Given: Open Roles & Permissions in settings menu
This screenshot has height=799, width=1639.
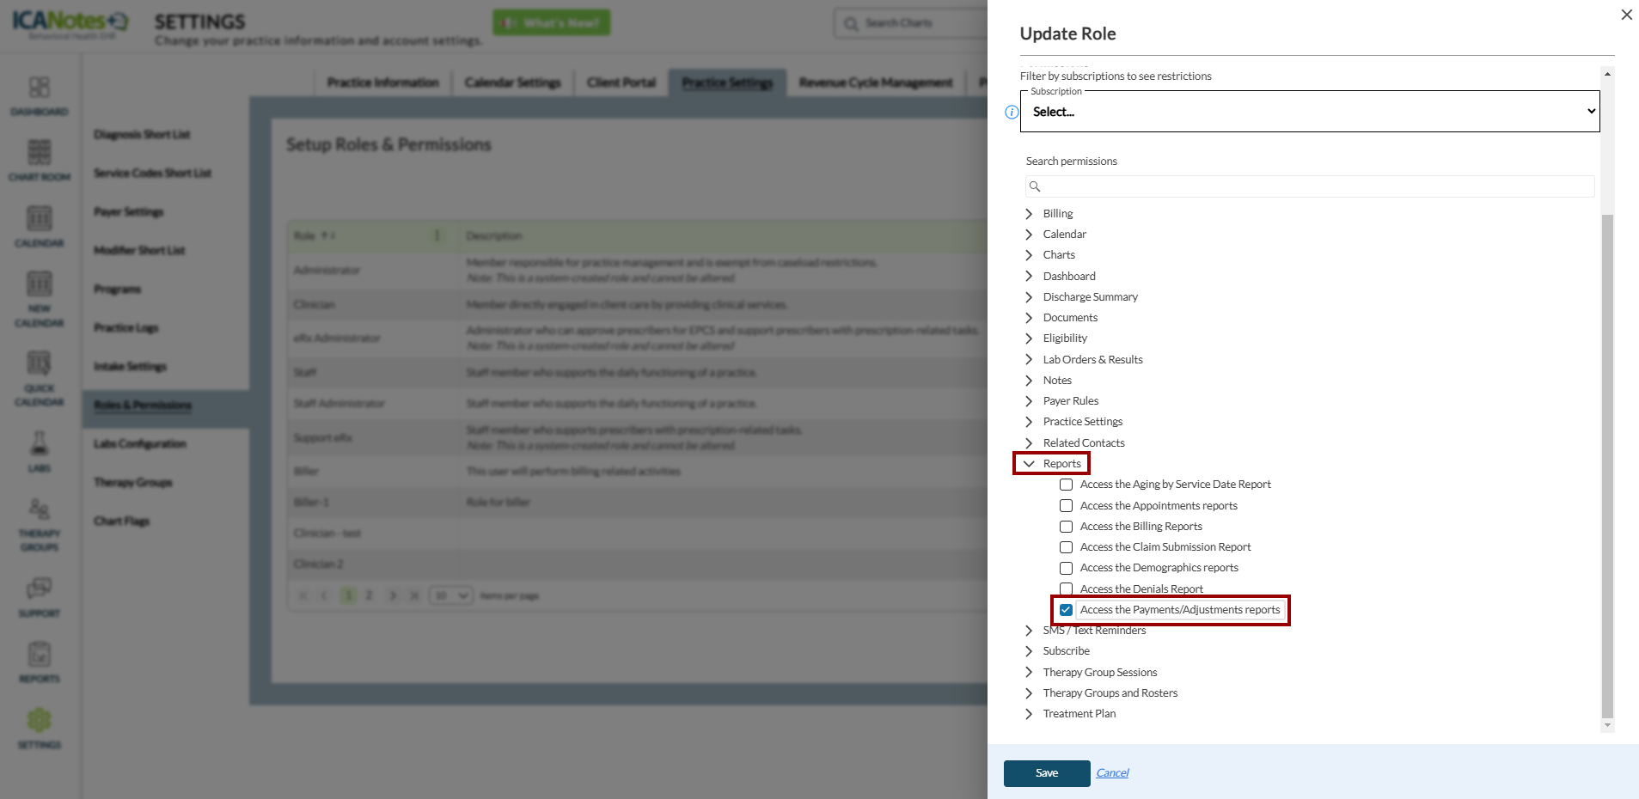Looking at the screenshot, I should click(143, 406).
